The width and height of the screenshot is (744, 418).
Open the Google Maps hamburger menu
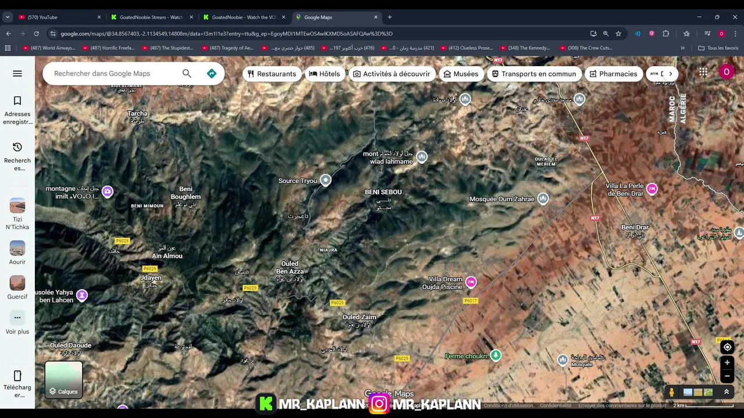(17, 74)
